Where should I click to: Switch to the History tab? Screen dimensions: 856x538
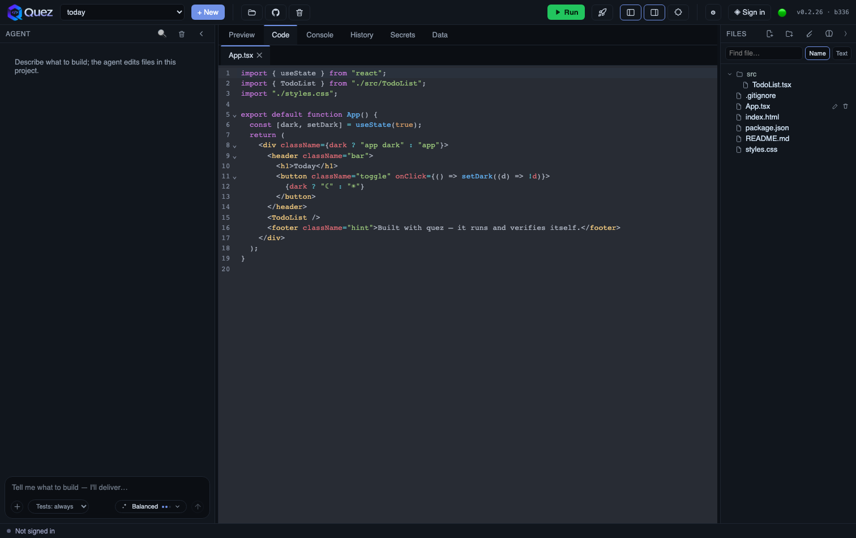(362, 35)
